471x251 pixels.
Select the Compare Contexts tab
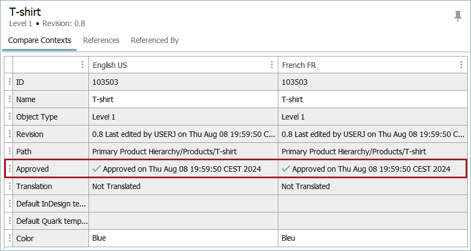point(40,40)
